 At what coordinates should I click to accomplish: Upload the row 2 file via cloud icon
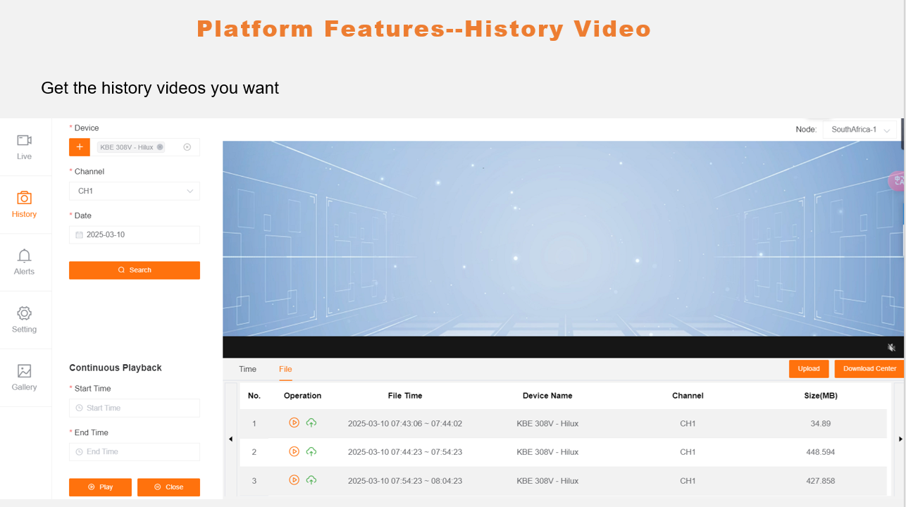[311, 451]
